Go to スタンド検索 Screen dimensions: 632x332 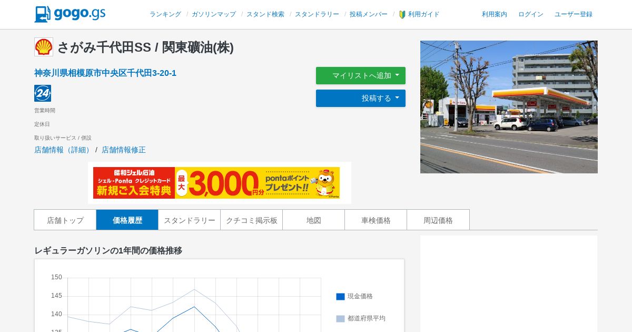click(x=265, y=14)
